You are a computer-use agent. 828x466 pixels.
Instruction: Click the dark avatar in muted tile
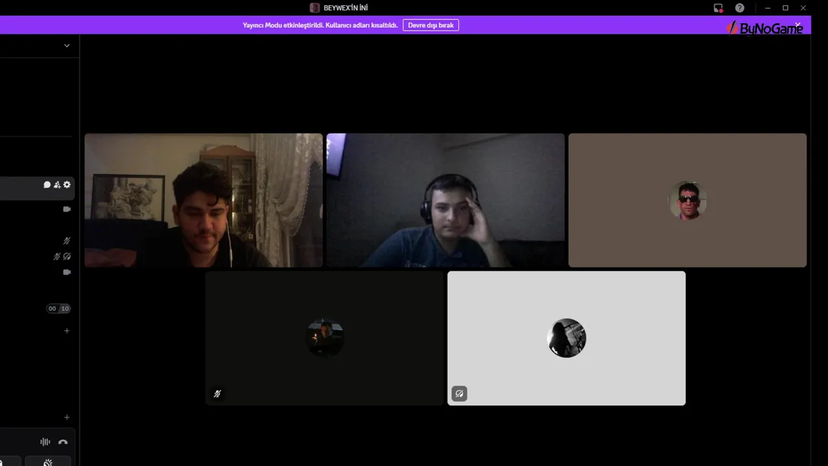click(325, 338)
